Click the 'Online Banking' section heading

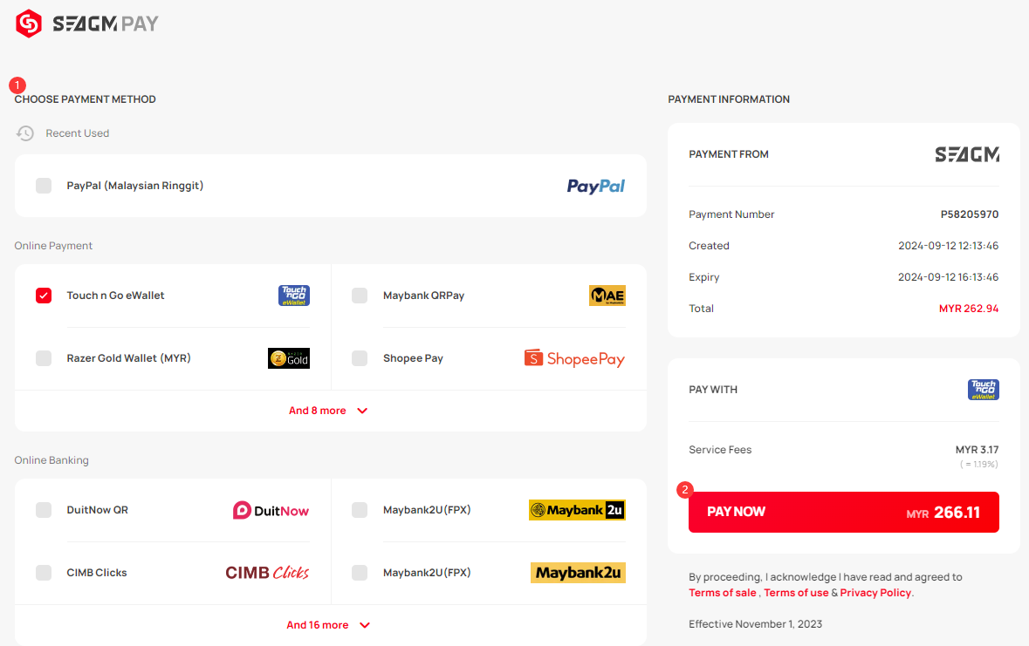(51, 460)
